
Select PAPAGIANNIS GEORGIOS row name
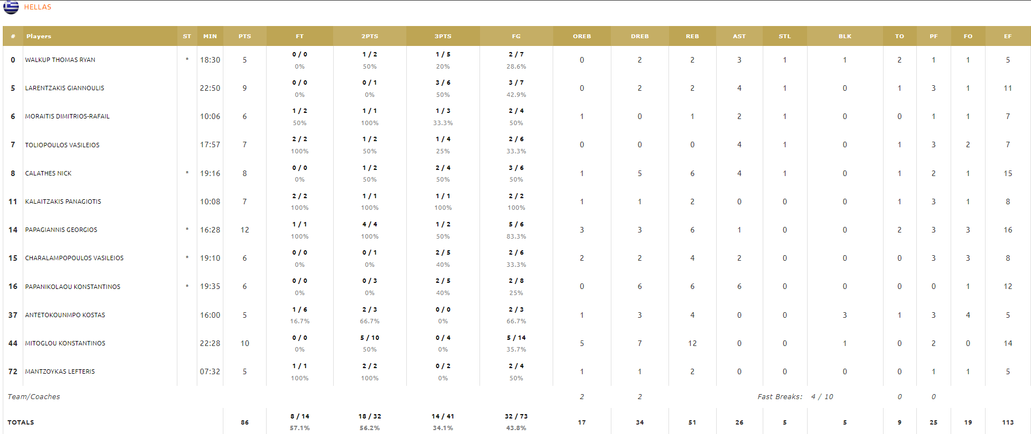click(x=61, y=230)
